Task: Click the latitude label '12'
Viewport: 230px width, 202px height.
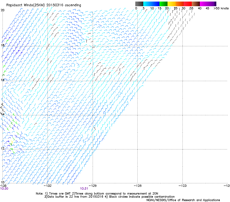Action: (2, 149)
